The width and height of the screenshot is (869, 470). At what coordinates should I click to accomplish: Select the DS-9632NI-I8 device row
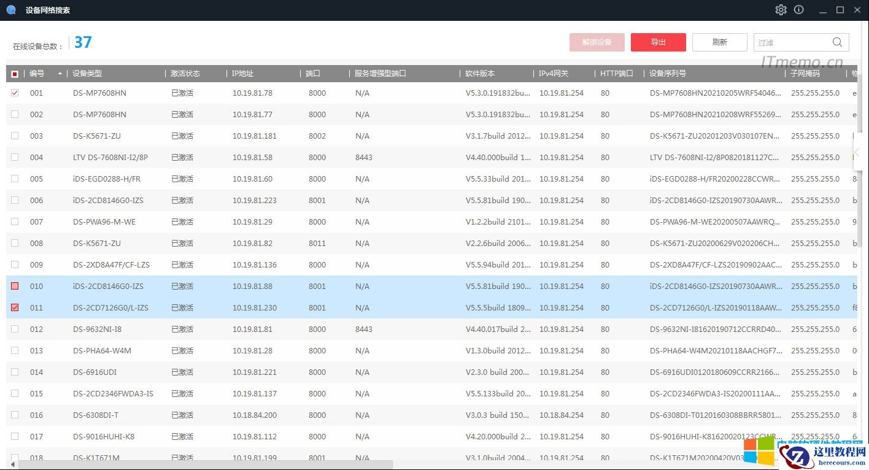point(97,329)
